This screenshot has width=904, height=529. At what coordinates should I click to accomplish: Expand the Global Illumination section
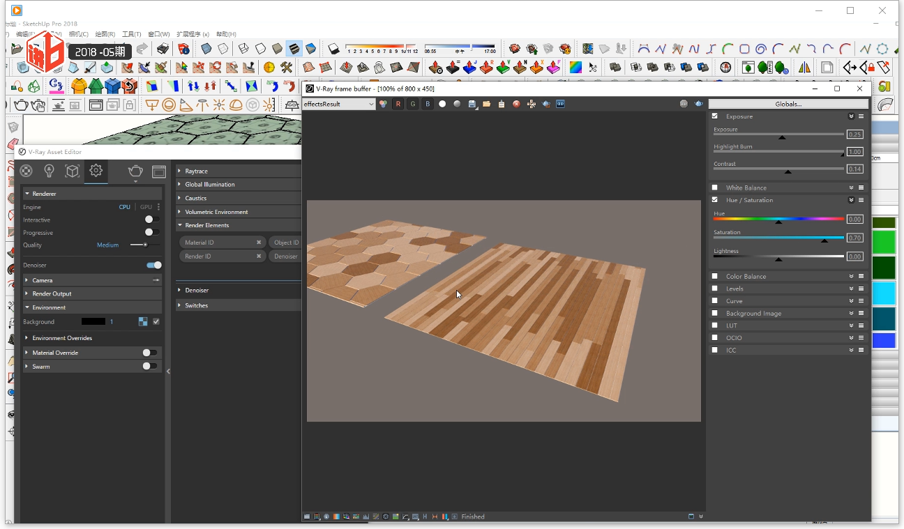pos(239,185)
